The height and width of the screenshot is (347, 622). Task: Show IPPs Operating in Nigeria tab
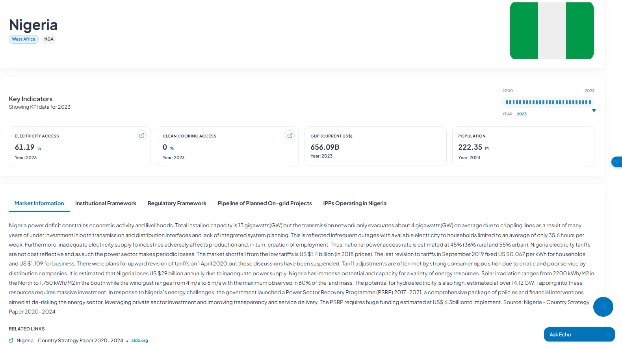(355, 203)
